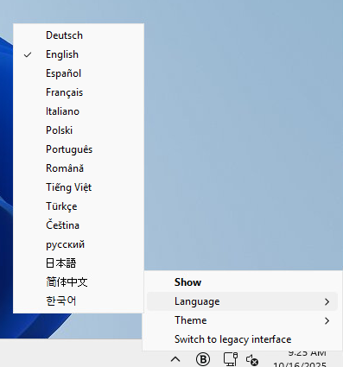This screenshot has height=367, width=343.
Task: Pick Čeština language option
Action: [79, 225]
